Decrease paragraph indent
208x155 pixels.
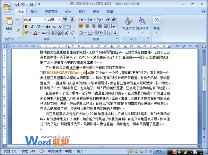[108, 20]
